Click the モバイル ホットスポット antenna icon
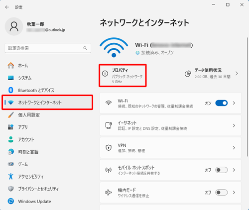 click(109, 170)
